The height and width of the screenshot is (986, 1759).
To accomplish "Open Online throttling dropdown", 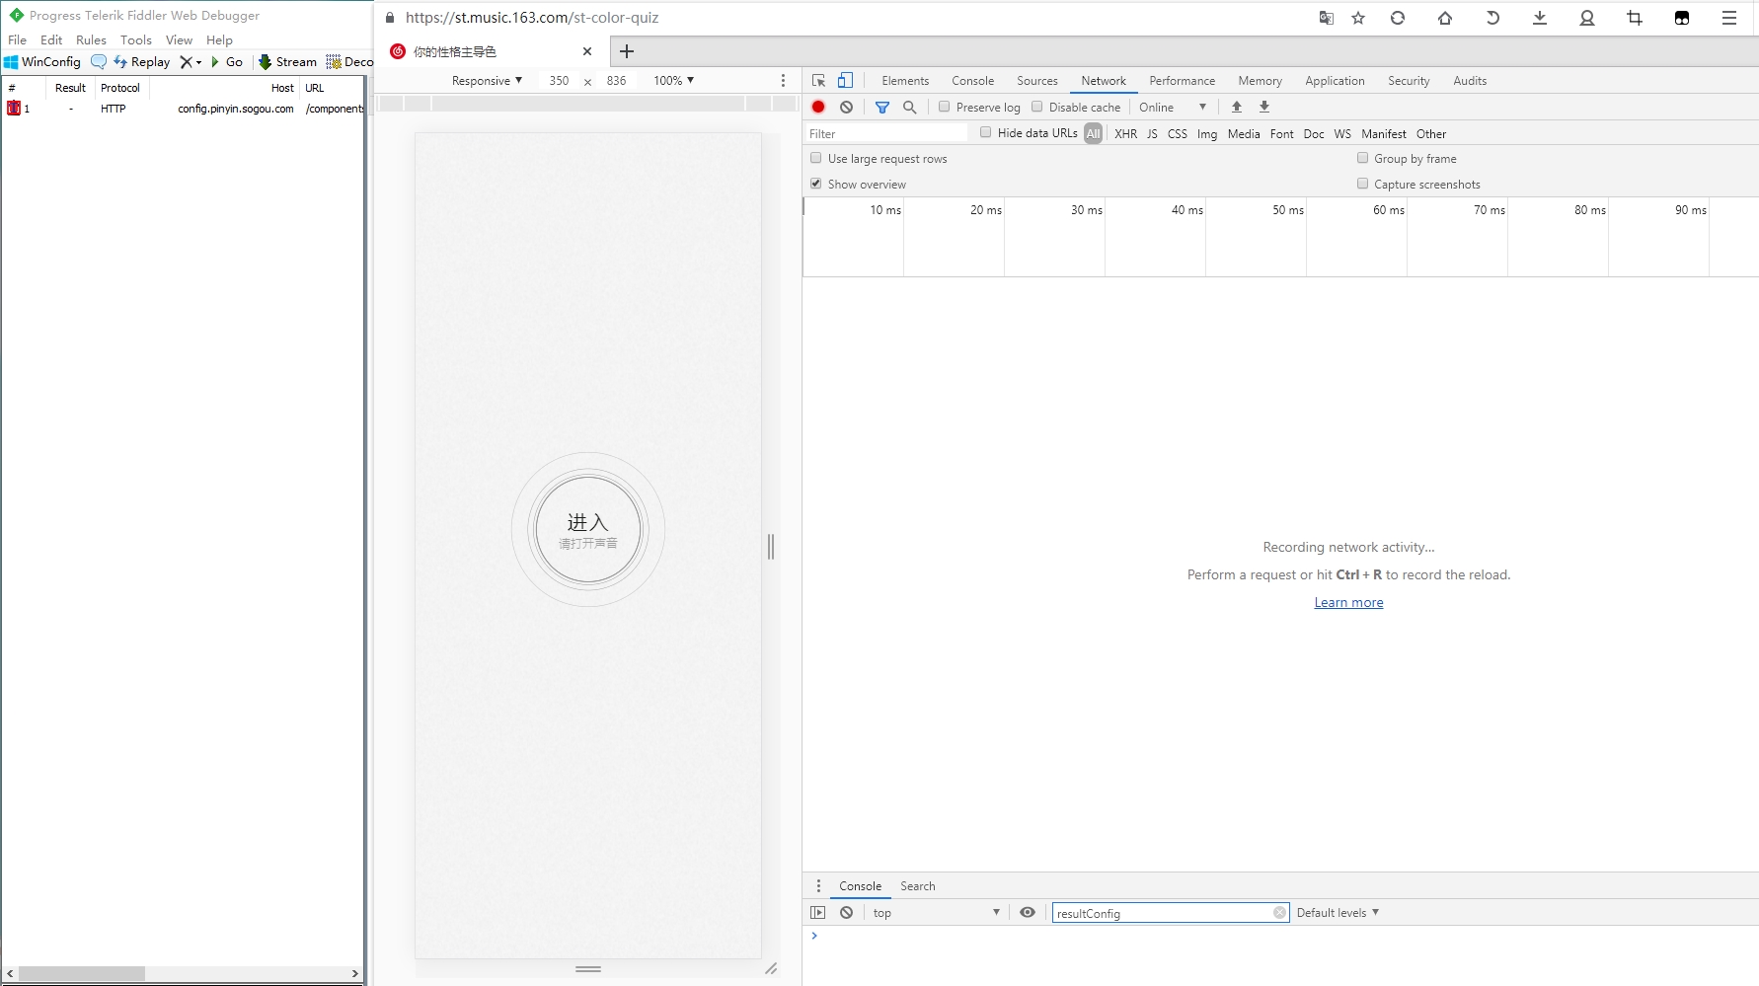I will 1173,107.
